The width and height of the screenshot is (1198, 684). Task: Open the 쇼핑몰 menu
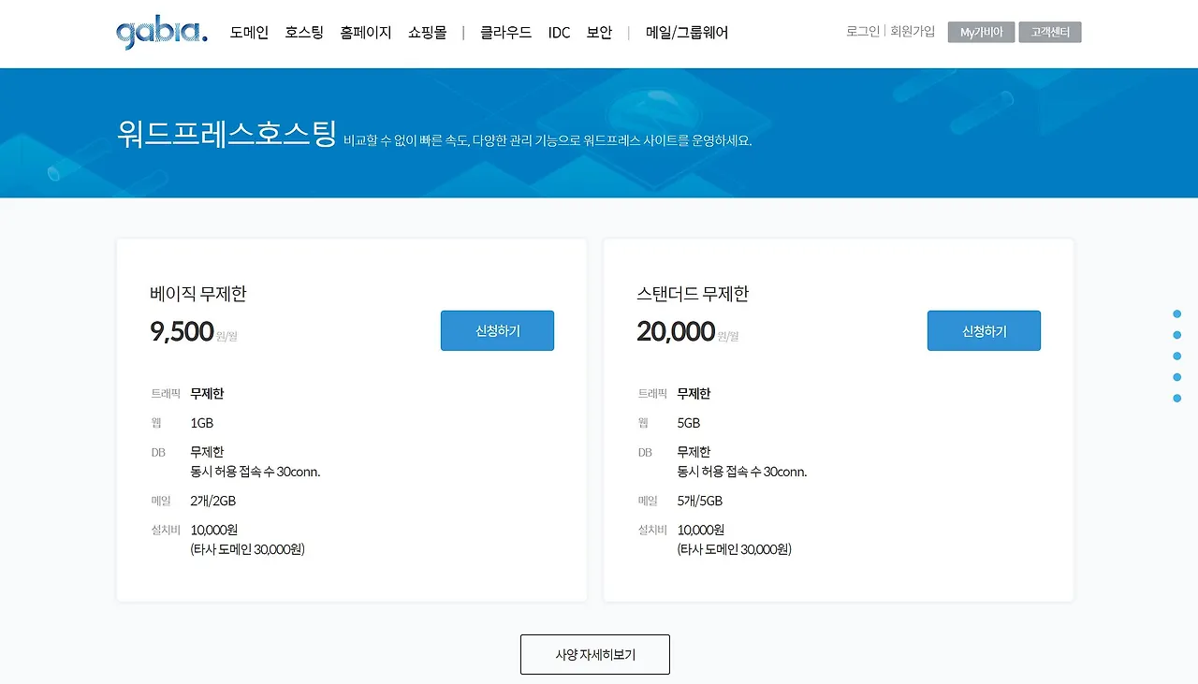(x=427, y=31)
